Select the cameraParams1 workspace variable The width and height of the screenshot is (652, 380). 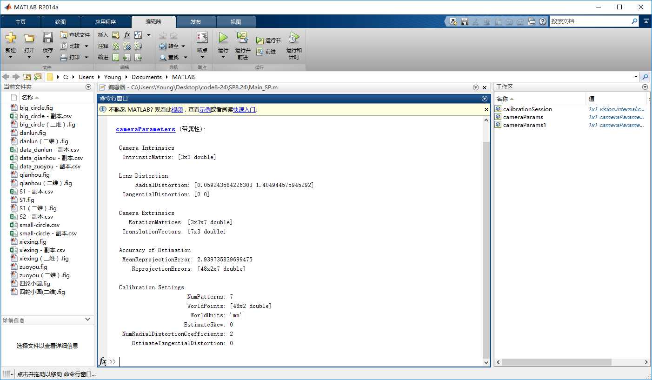pos(525,125)
